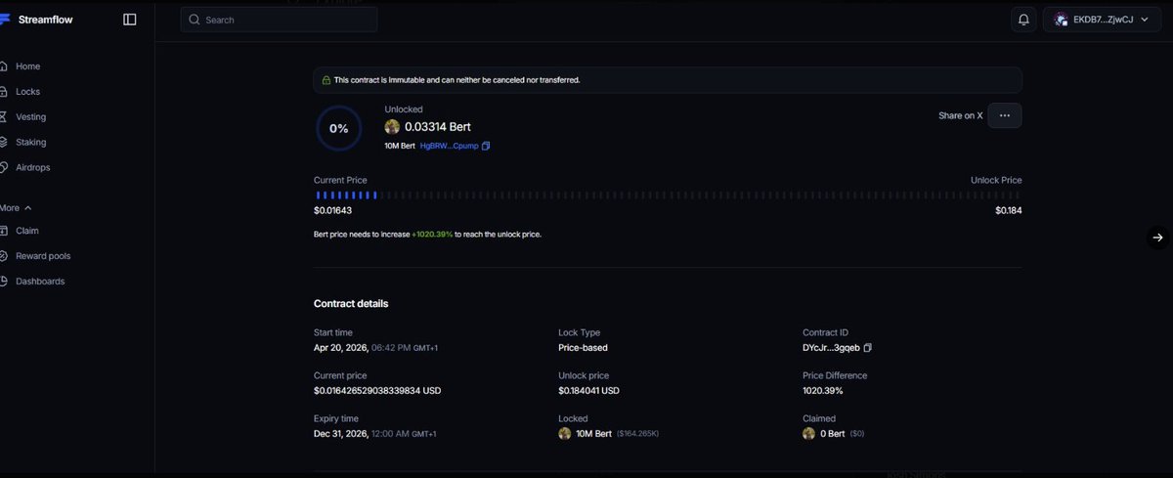Select the Price-based lock type text
The width and height of the screenshot is (1173, 478).
click(x=583, y=348)
